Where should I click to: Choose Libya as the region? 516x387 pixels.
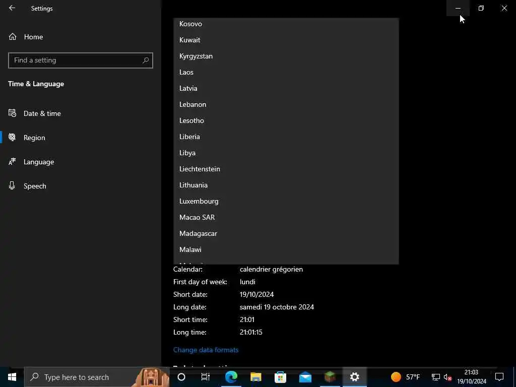point(286,153)
